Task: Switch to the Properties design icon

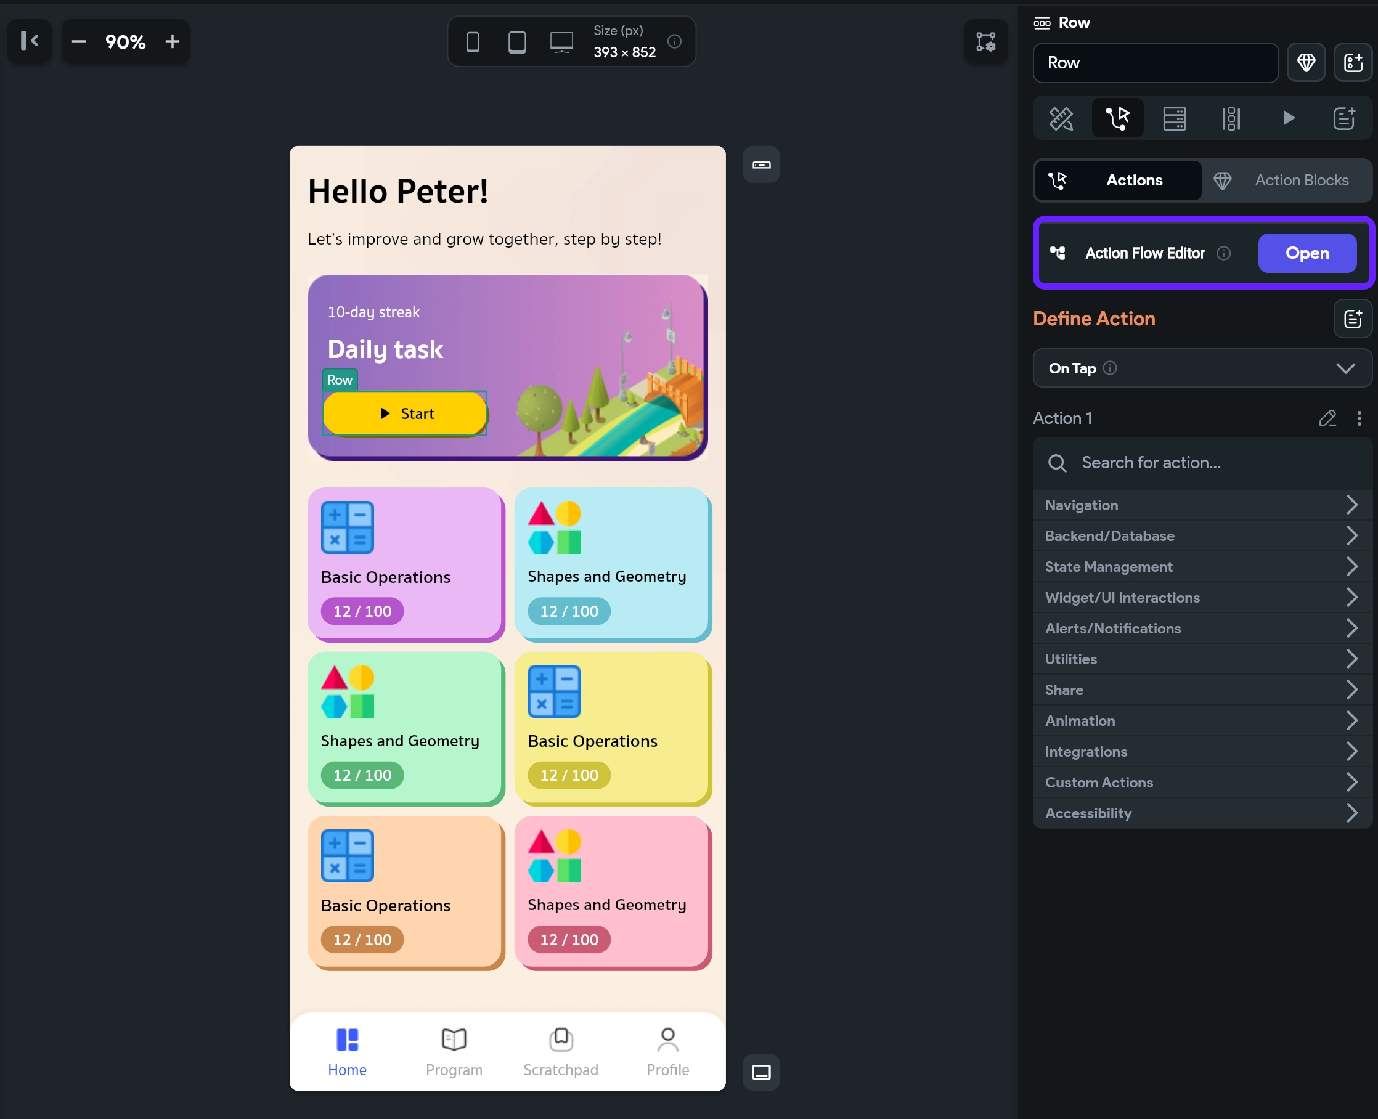Action: coord(1061,118)
